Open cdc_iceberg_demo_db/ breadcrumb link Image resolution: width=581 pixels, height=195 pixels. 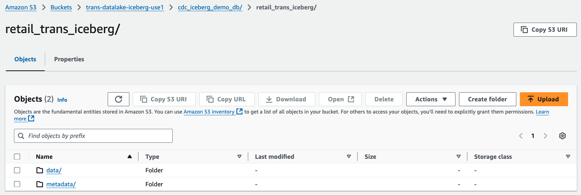[210, 7]
